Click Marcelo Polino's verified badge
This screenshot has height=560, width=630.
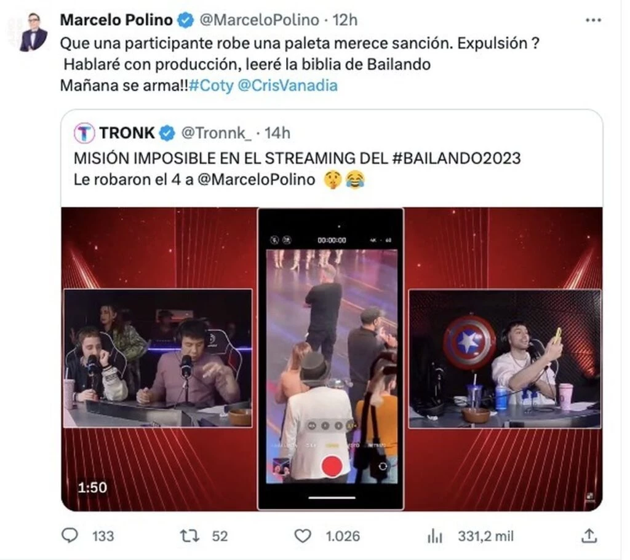(x=186, y=20)
